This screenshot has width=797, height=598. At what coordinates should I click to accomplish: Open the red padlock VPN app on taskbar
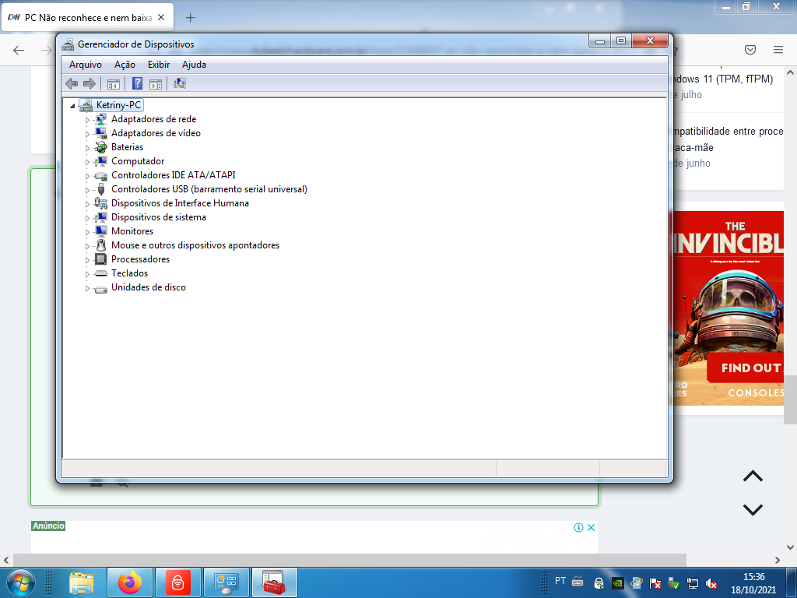[178, 582]
